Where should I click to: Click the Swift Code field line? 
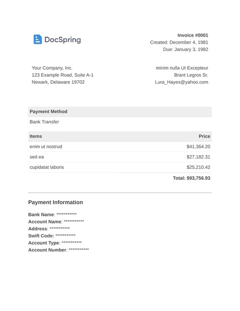pyautogui.click(x=52, y=236)
